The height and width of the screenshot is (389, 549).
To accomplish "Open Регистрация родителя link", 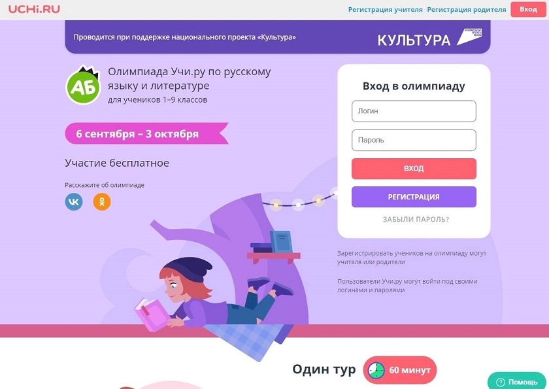I will (467, 9).
